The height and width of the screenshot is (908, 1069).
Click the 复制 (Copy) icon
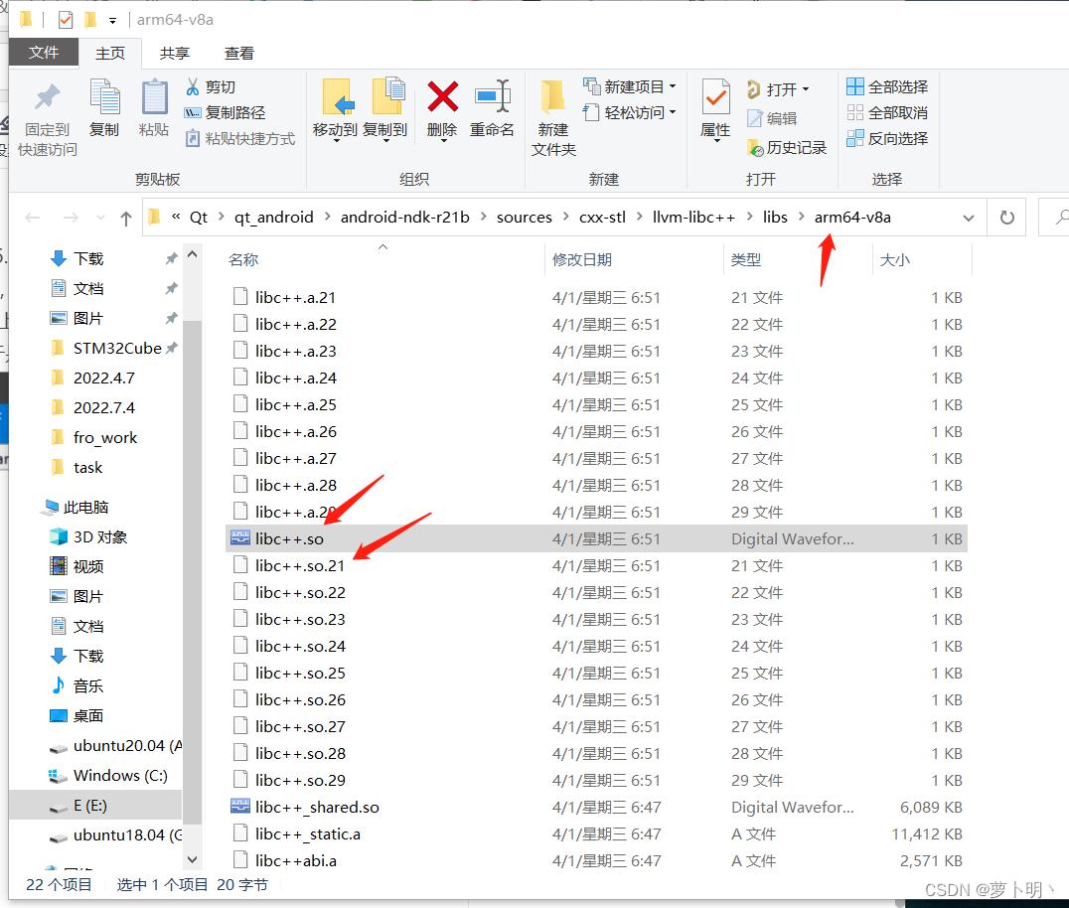[x=104, y=109]
